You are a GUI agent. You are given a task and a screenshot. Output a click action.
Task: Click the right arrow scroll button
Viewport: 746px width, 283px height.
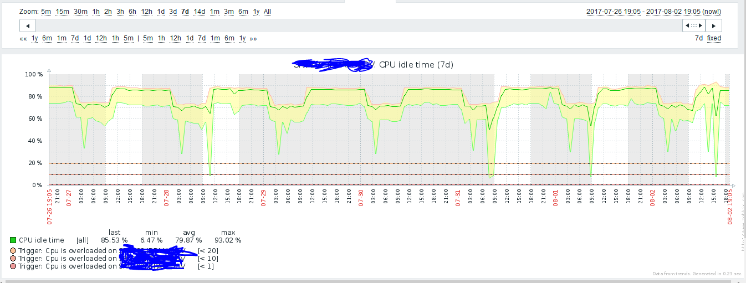coord(714,25)
